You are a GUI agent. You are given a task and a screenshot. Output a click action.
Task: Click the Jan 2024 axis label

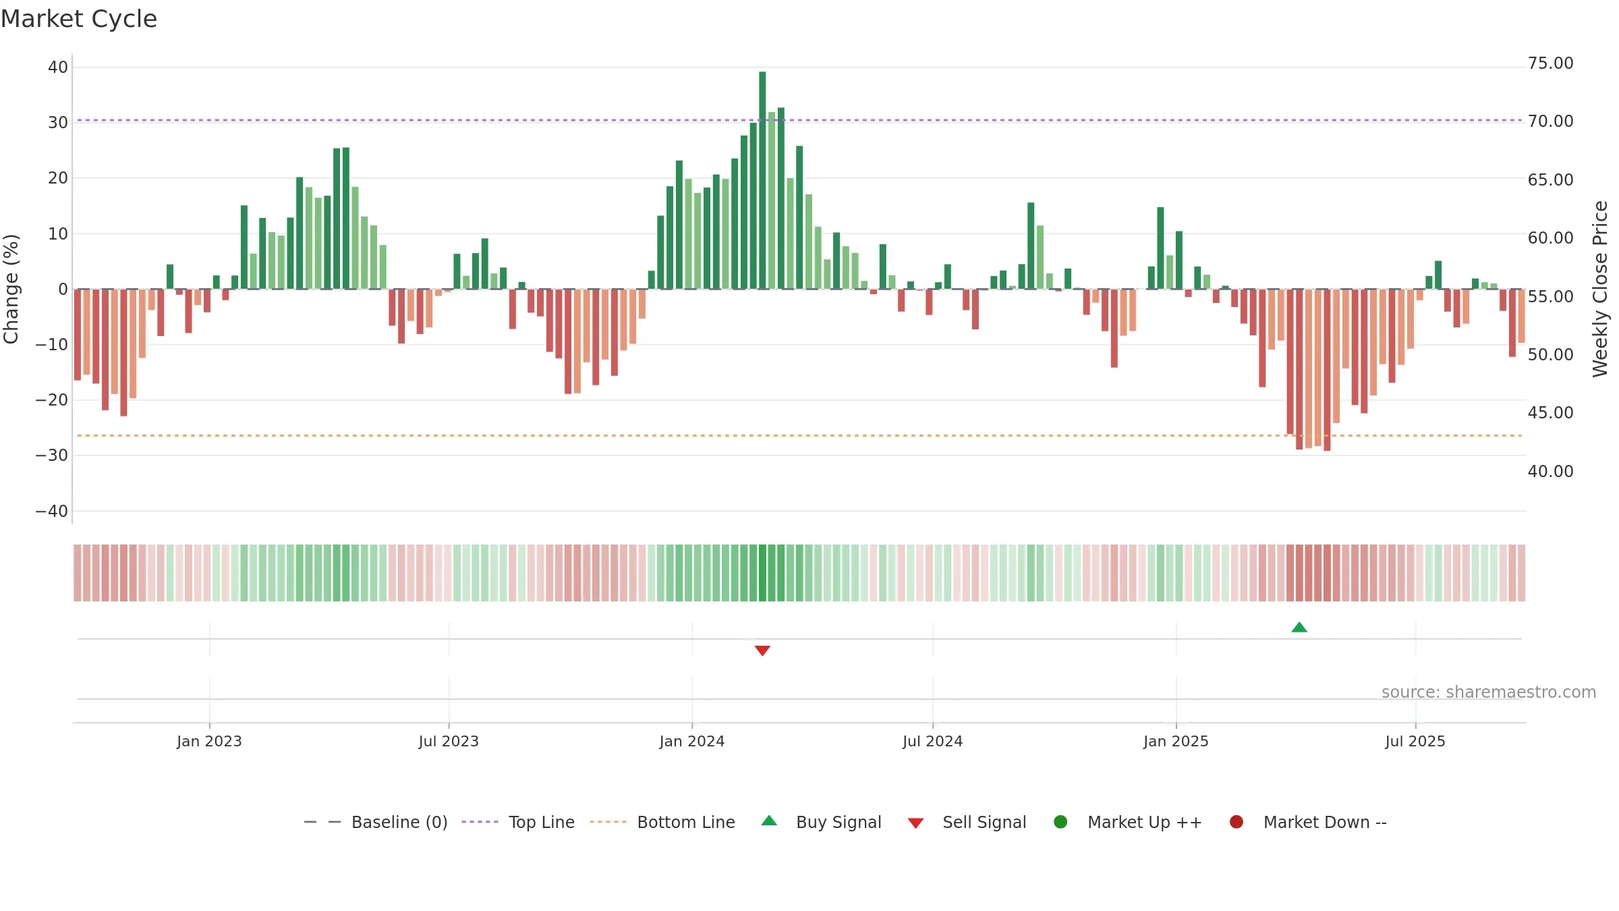click(692, 741)
